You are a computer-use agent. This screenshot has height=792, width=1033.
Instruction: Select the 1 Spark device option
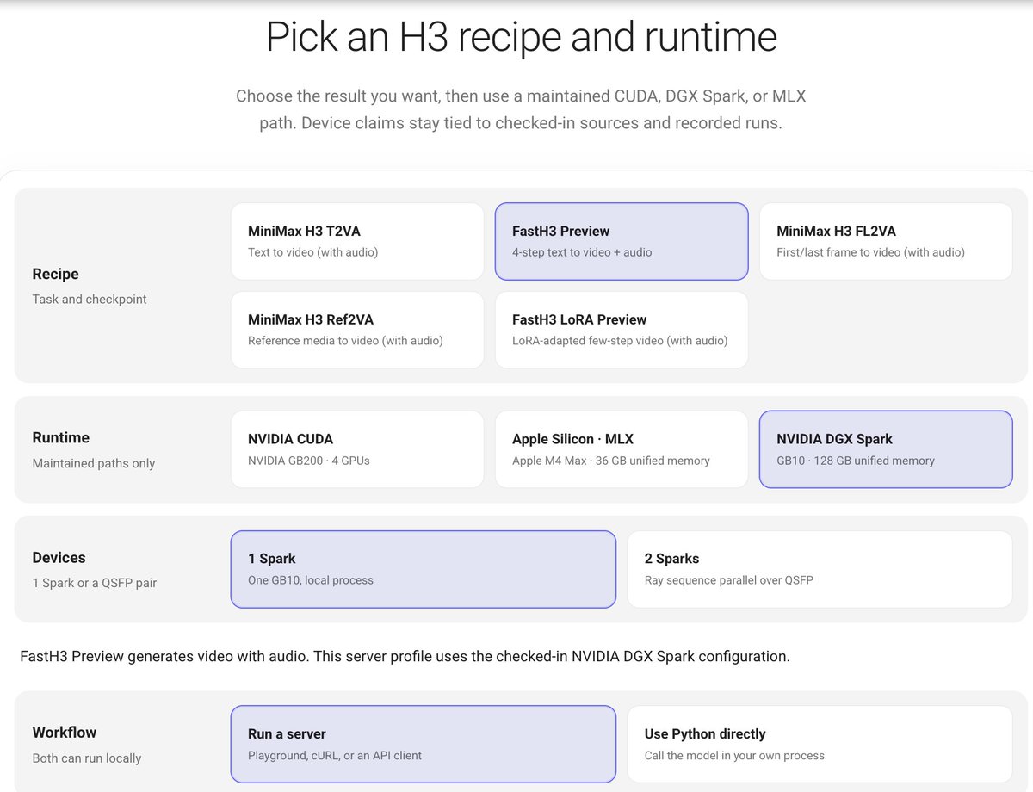click(424, 569)
